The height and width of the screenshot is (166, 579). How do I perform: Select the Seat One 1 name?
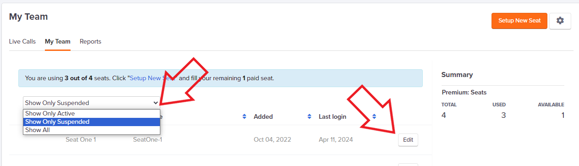pos(81,139)
